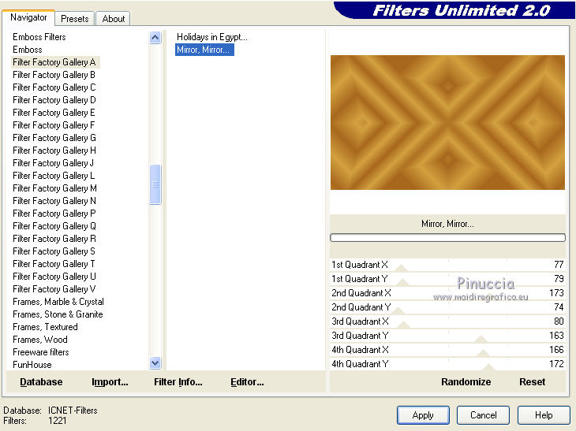576x431 pixels.
Task: Choose the Holidays in Egypt filter
Action: point(212,37)
